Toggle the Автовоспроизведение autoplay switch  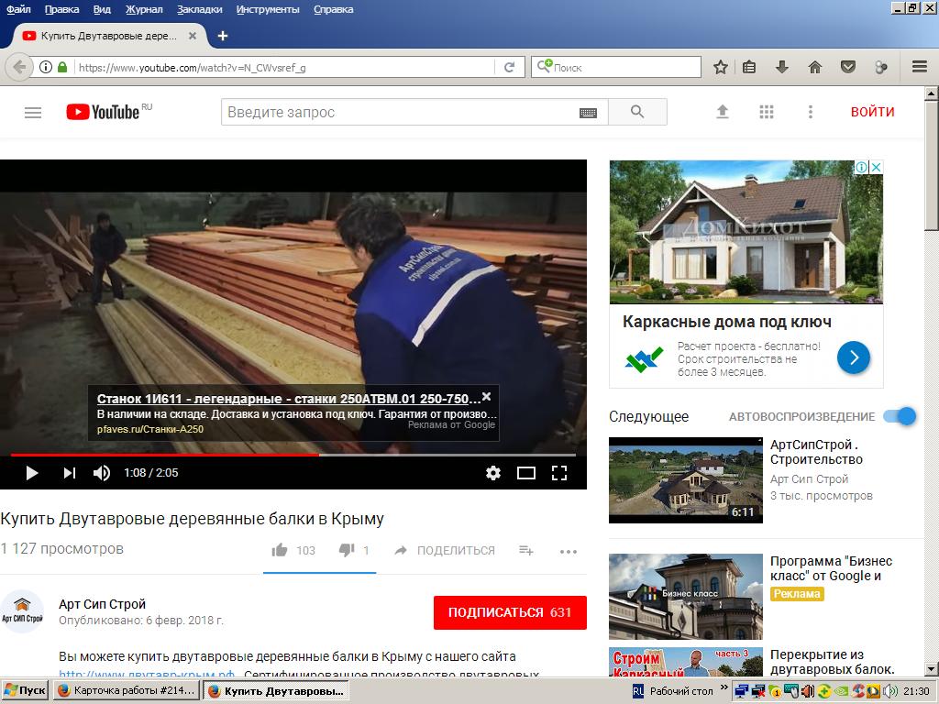click(x=900, y=416)
